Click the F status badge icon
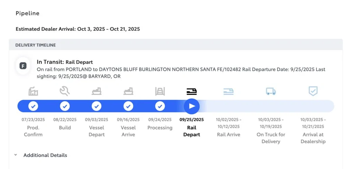The height and width of the screenshot is (169, 354). point(23,66)
